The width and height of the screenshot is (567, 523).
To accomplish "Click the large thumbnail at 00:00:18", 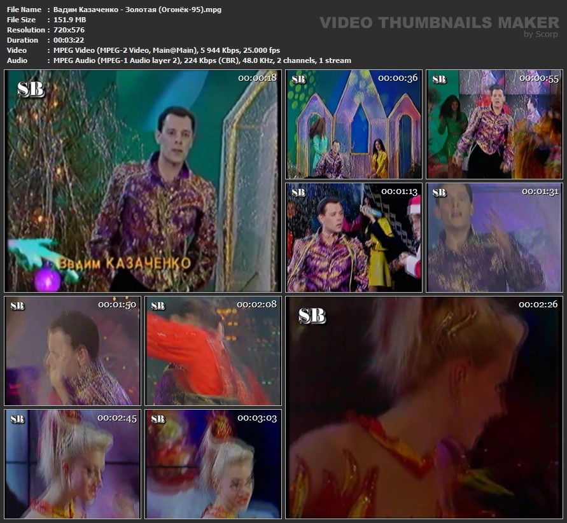I will (x=142, y=181).
